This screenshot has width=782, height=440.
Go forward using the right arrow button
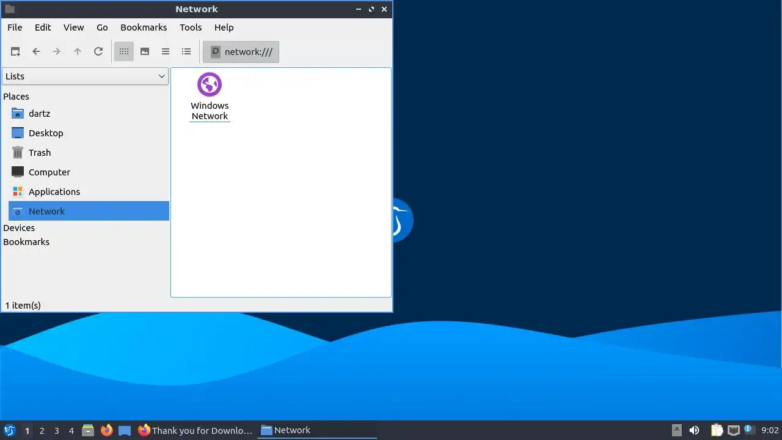pyautogui.click(x=57, y=52)
